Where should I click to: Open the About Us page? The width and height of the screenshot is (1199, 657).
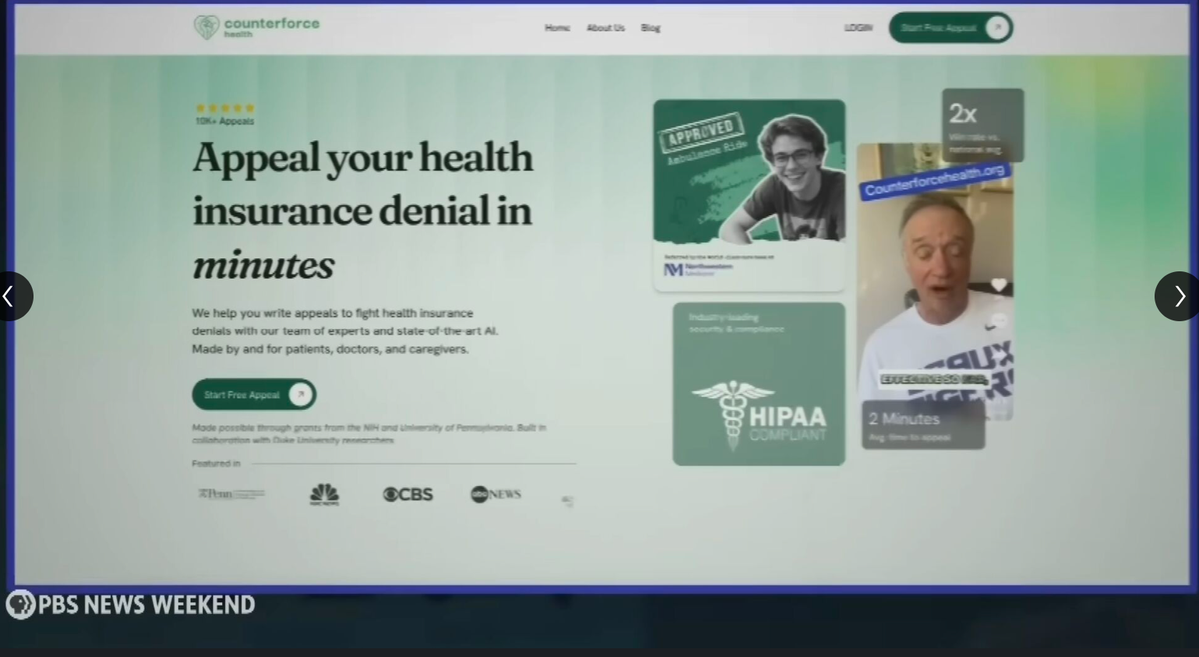click(605, 28)
